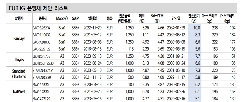
Task: Click the 'Bid-YTM (%)' column header
Action: click(x=157, y=18)
